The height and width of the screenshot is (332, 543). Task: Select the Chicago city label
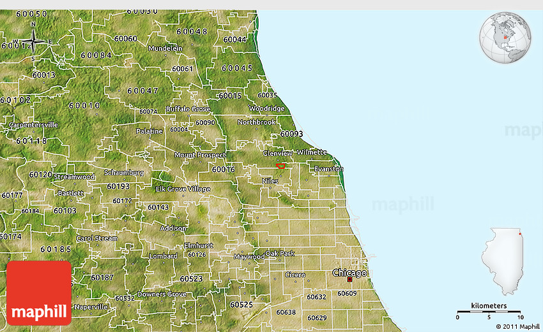[x=349, y=273]
